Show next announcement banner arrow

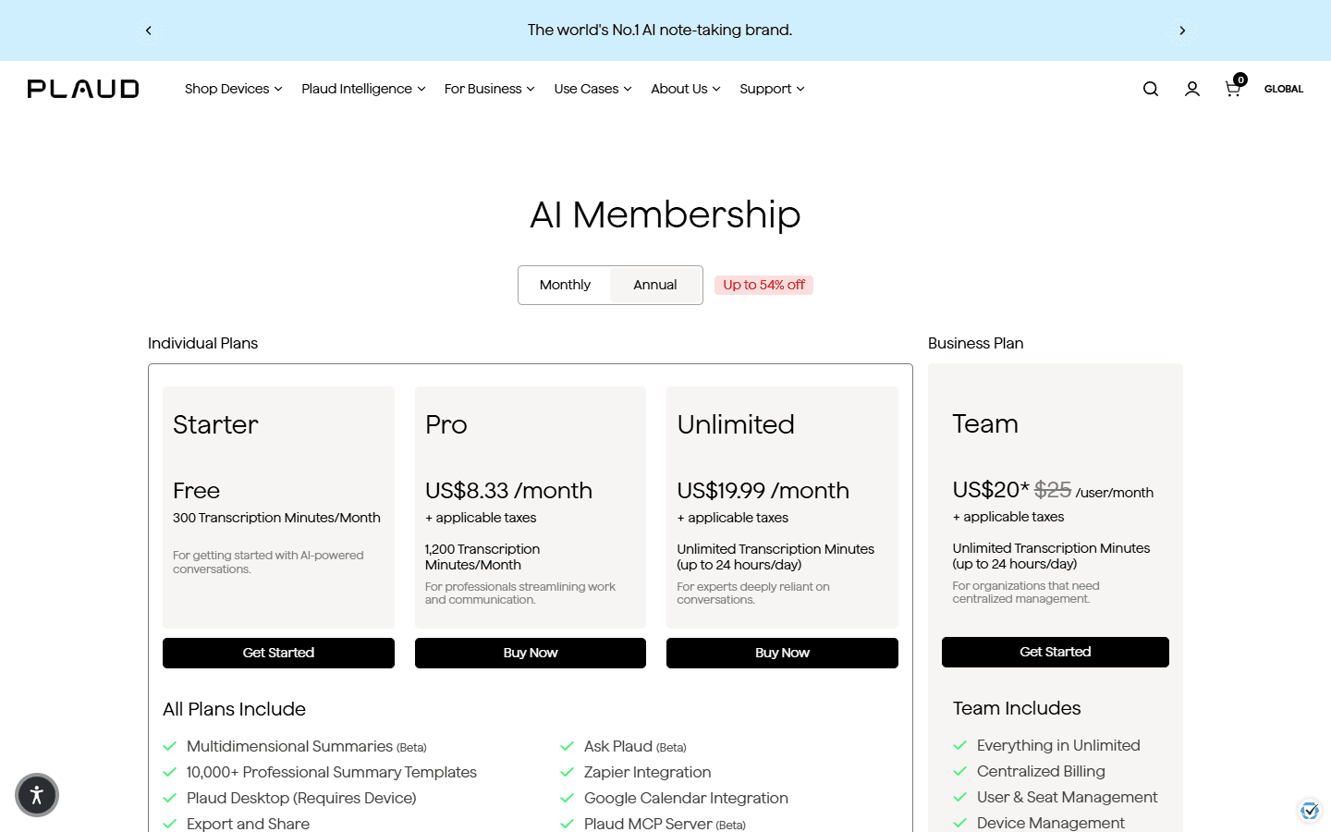coord(1182,31)
